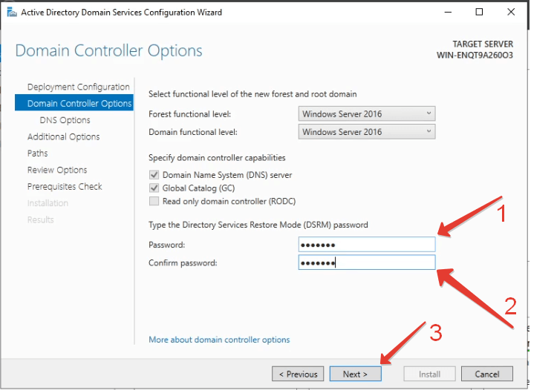Click 'Active Directory Domain Services Configuration Wizard' title
Image resolution: width=554 pixels, height=390 pixels.
click(x=122, y=13)
